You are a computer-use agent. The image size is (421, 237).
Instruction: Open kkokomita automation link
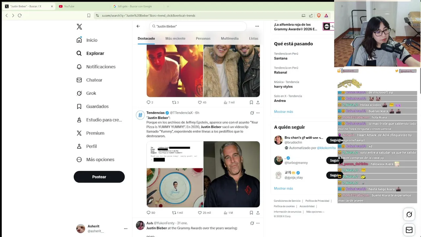click(326, 148)
